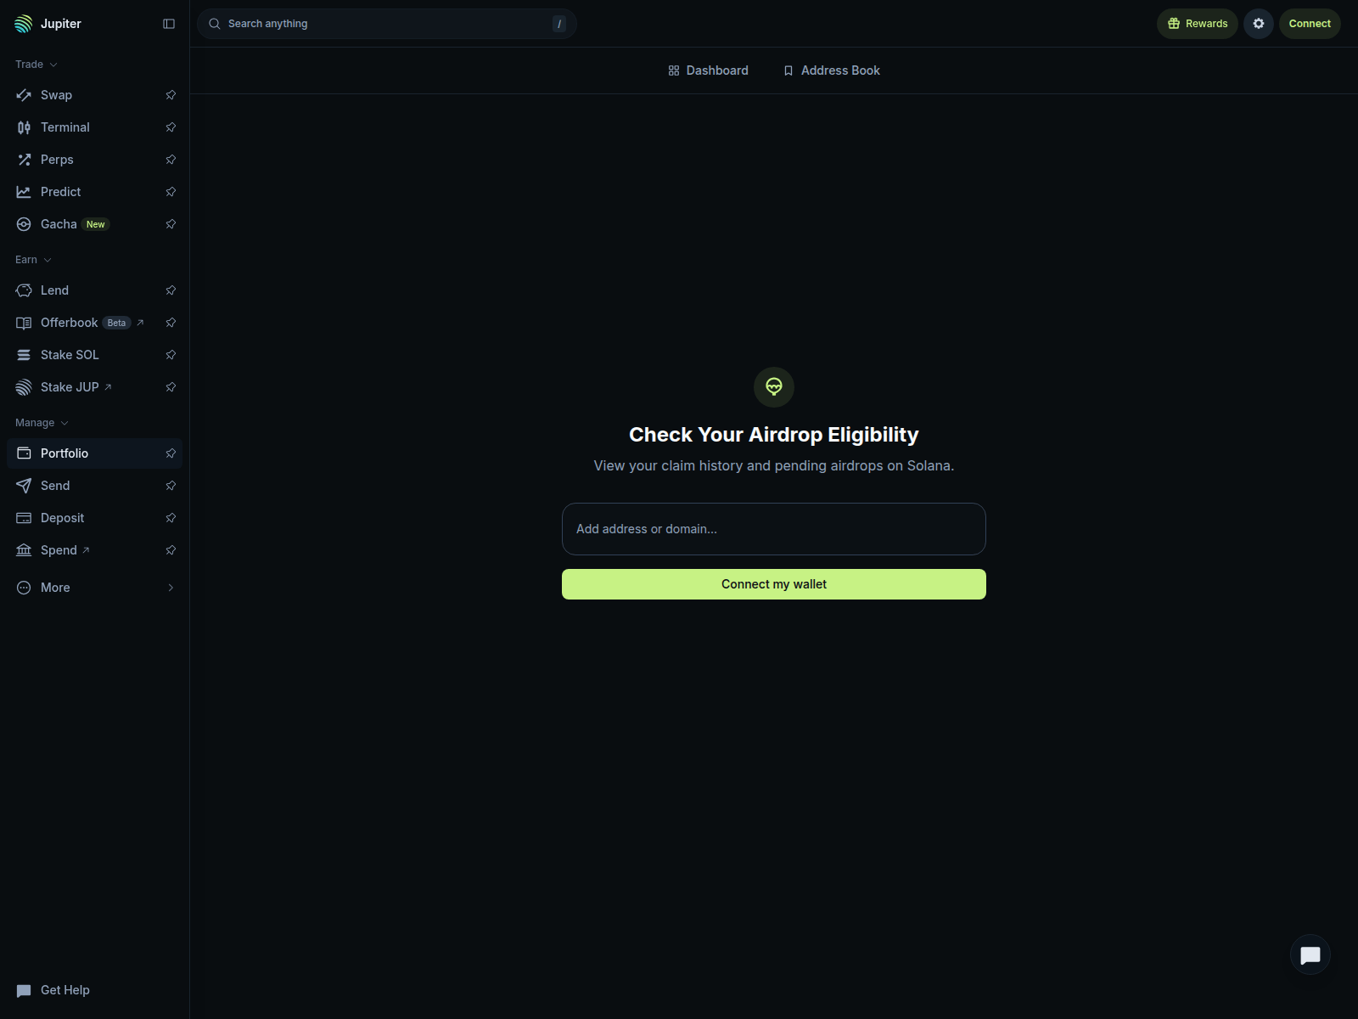This screenshot has width=1358, height=1019.
Task: Click the Offerbook book icon
Action: click(x=24, y=323)
